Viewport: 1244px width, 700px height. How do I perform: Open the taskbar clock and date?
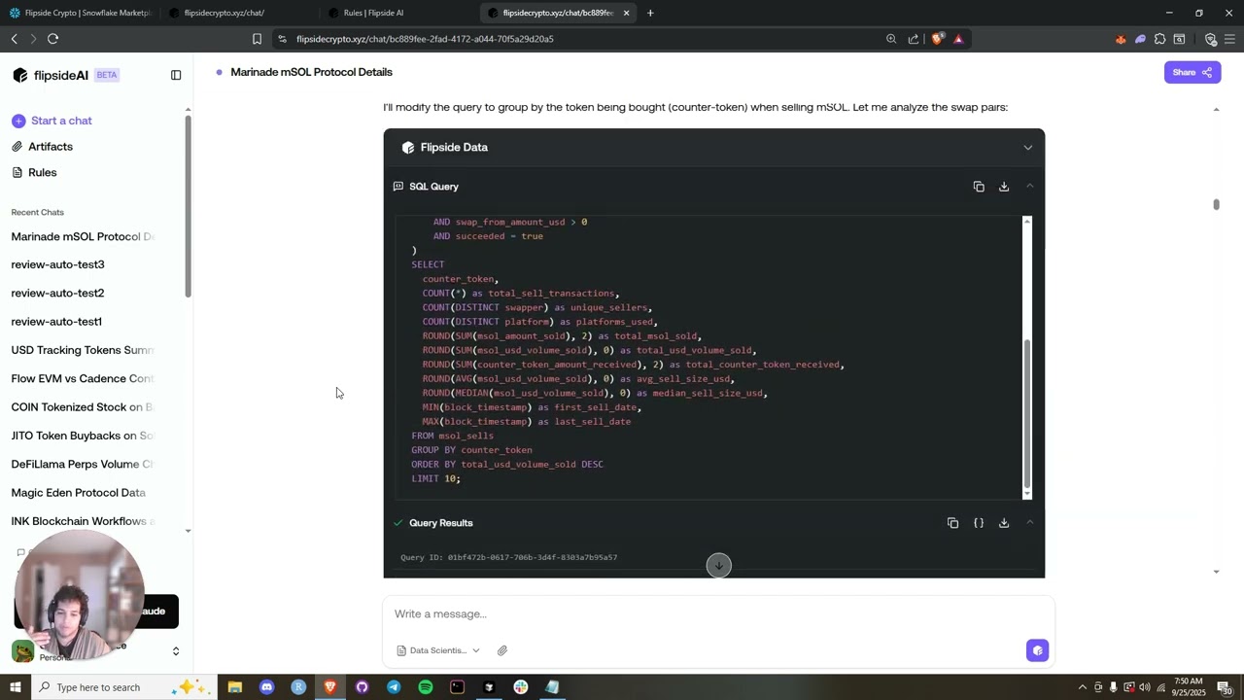click(x=1190, y=687)
